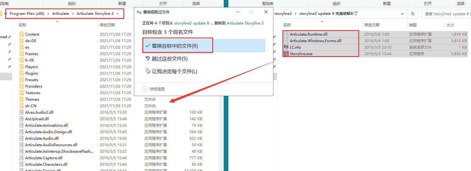Open the chevron after the Articulate Storyline 2 breadcrumb
Image resolution: width=471 pixels, height=171 pixels.
click(117, 14)
